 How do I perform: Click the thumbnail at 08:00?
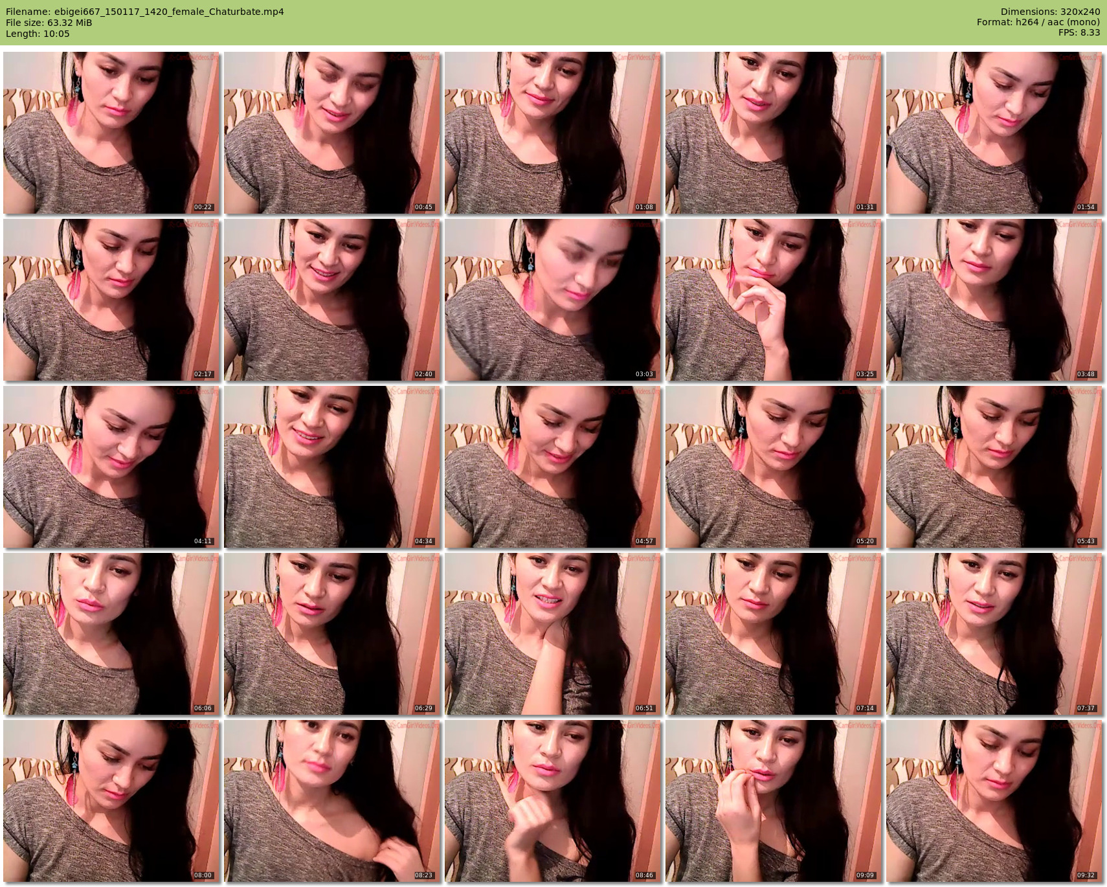(111, 801)
